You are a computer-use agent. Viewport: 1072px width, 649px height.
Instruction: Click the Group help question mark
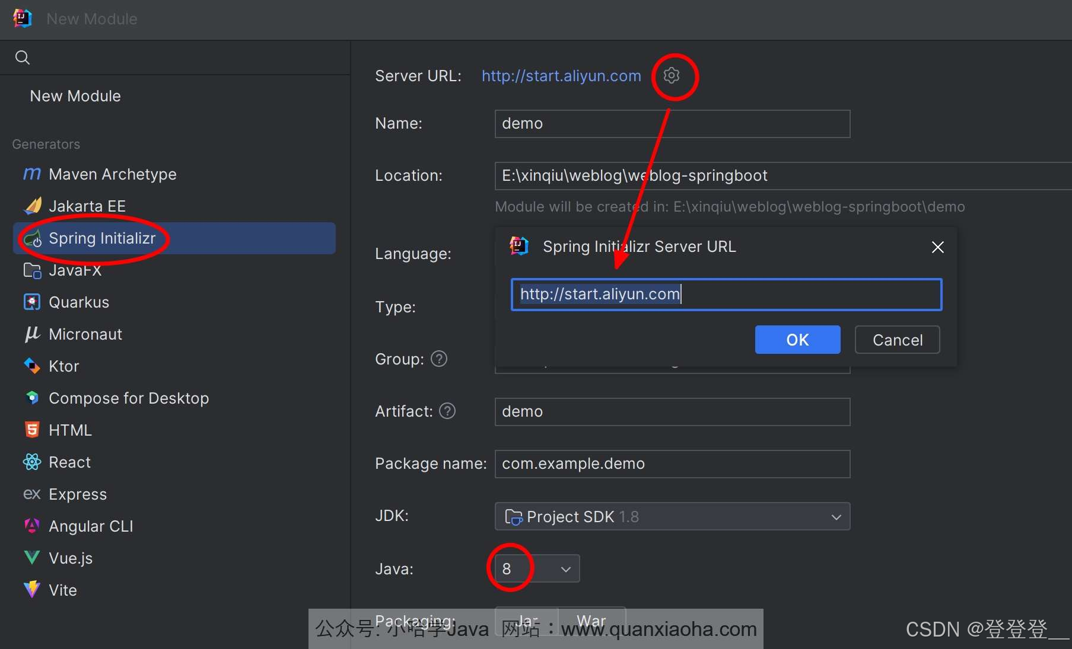(439, 359)
